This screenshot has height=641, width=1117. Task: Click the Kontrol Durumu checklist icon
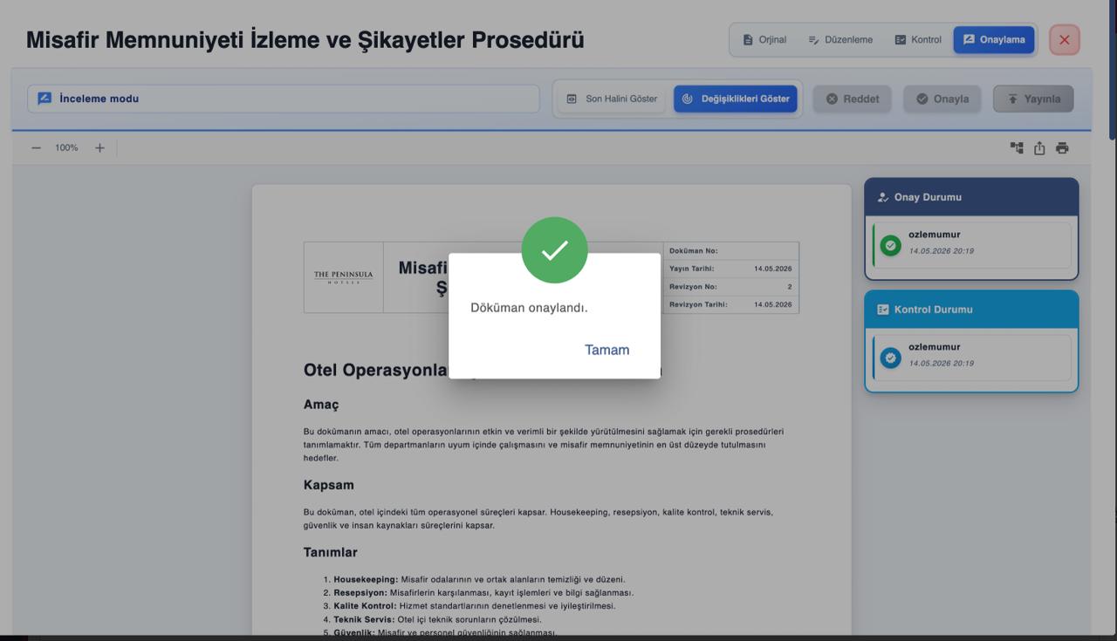[x=883, y=310]
